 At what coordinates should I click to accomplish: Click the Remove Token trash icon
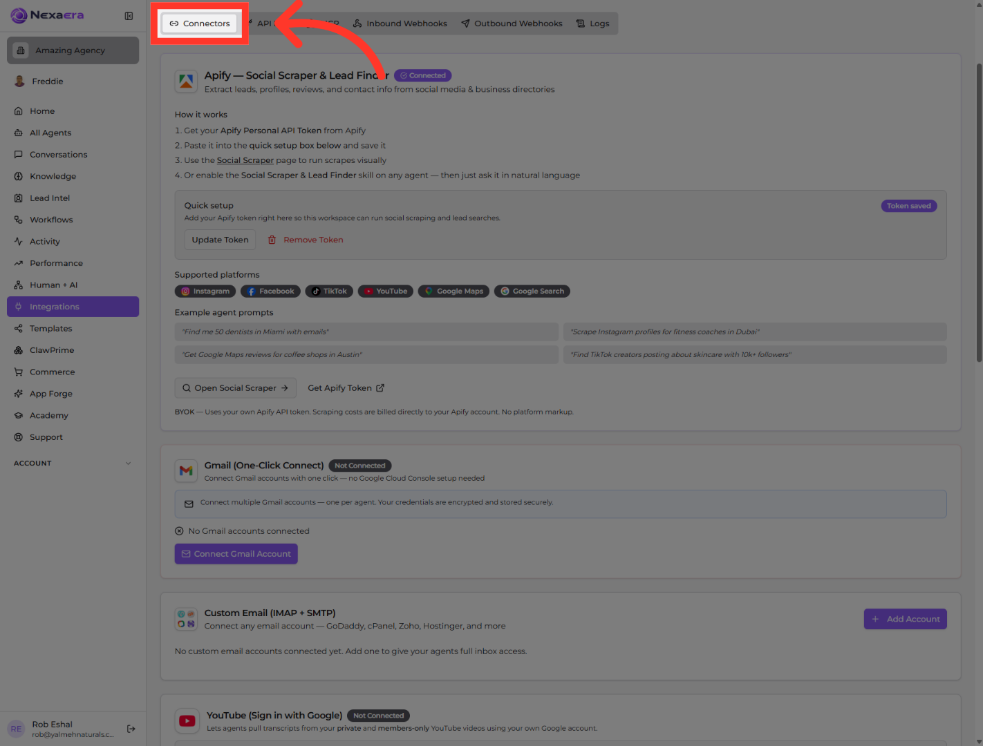pyautogui.click(x=272, y=240)
